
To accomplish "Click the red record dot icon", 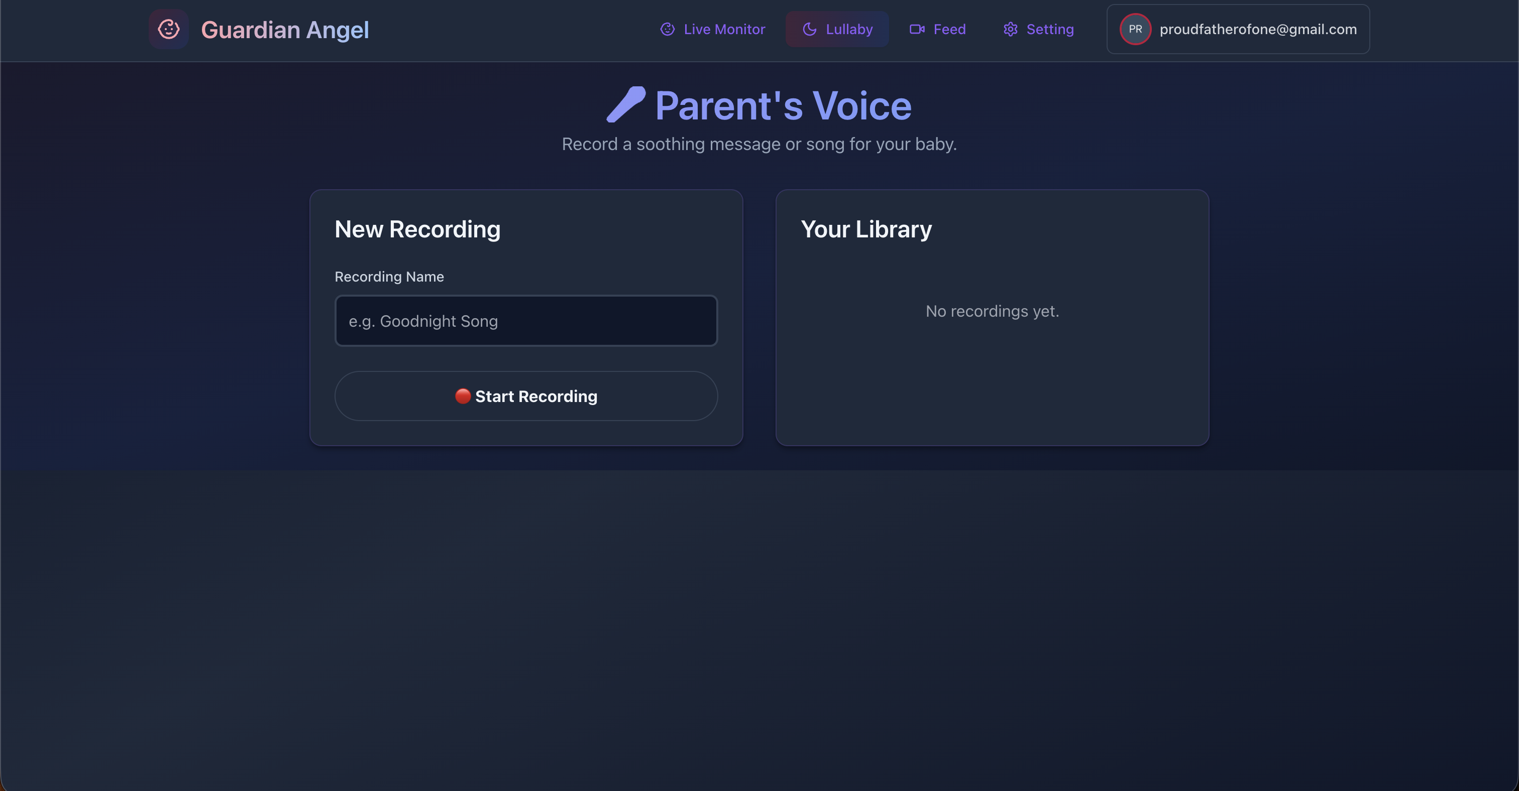I will click(x=463, y=397).
